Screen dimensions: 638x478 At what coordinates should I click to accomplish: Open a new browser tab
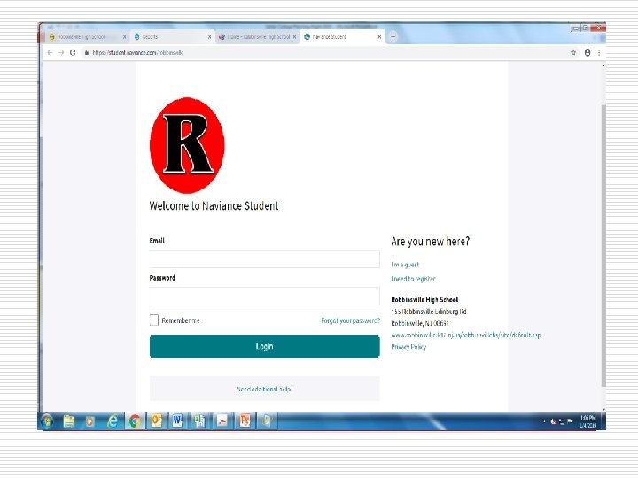coord(393,36)
